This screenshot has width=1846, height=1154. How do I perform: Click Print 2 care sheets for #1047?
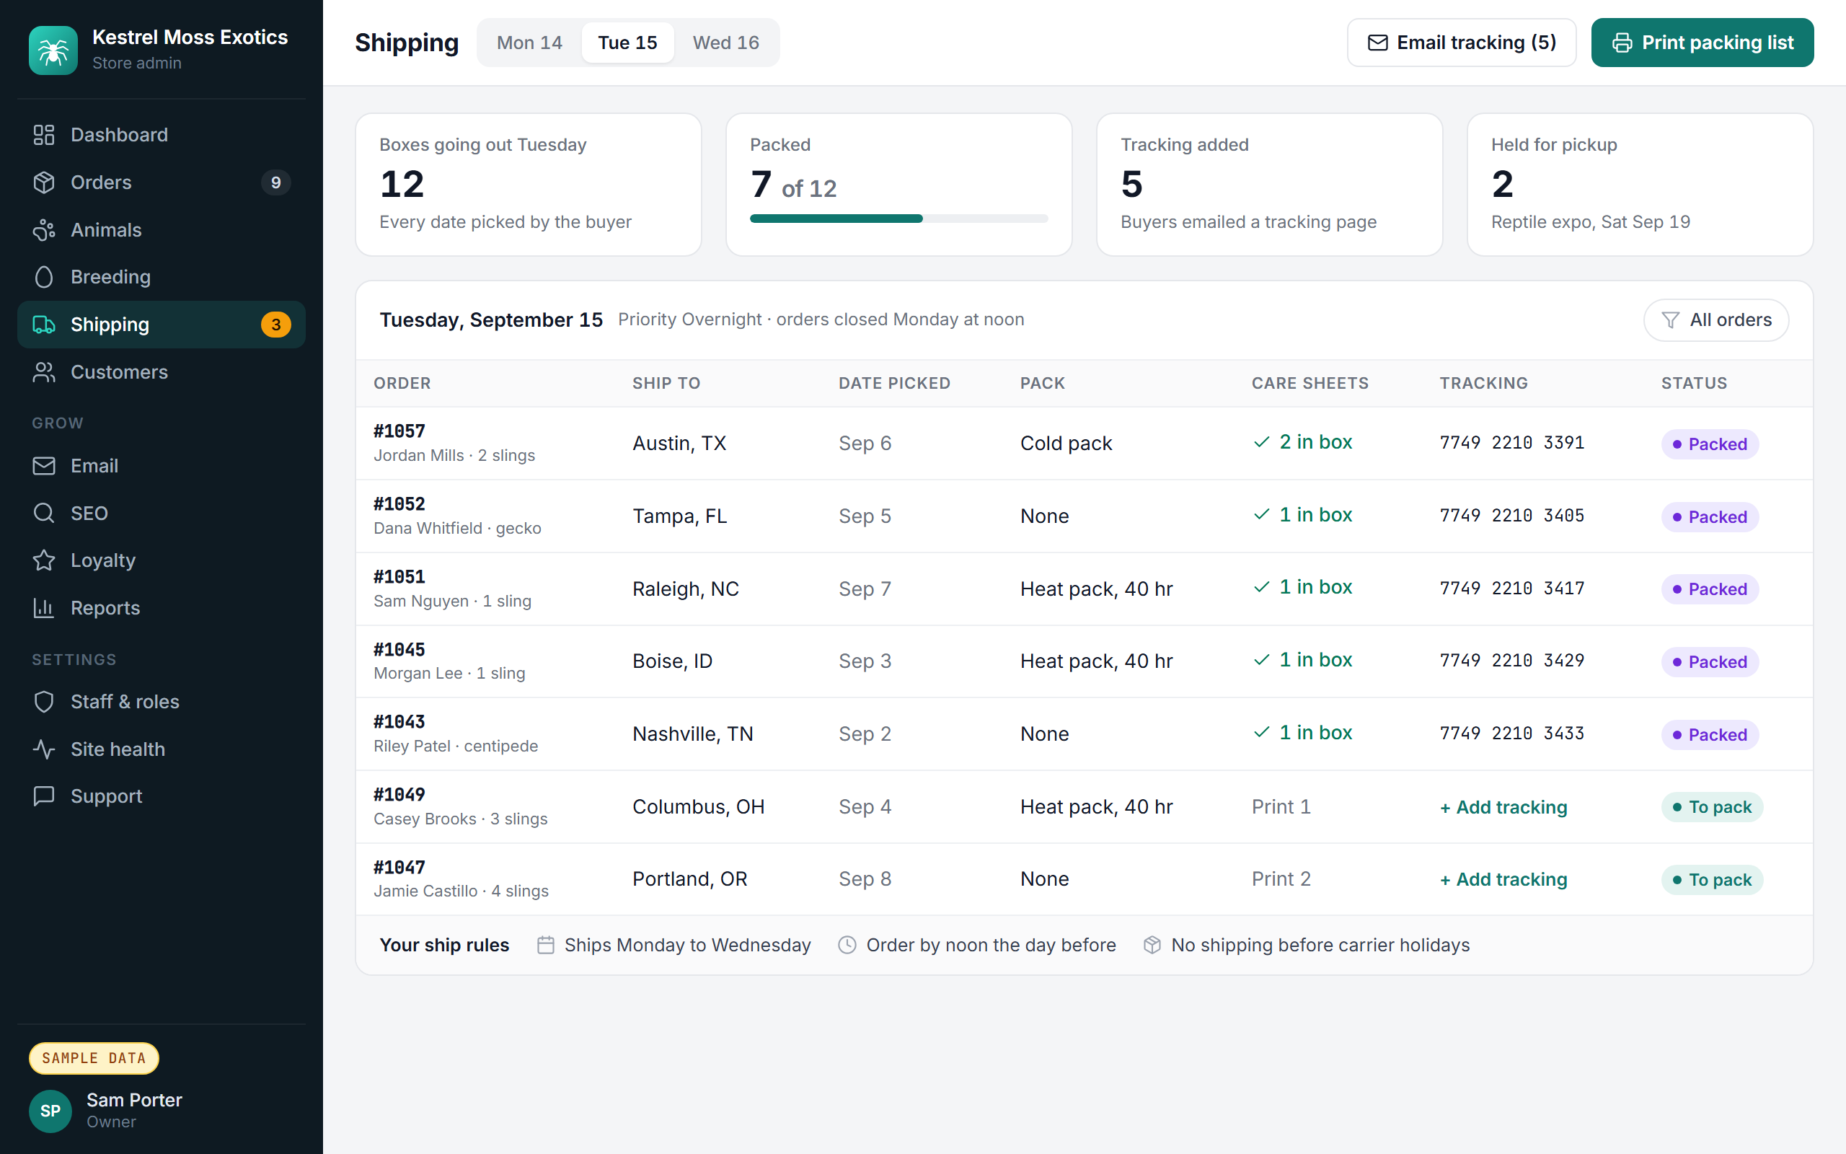point(1281,879)
